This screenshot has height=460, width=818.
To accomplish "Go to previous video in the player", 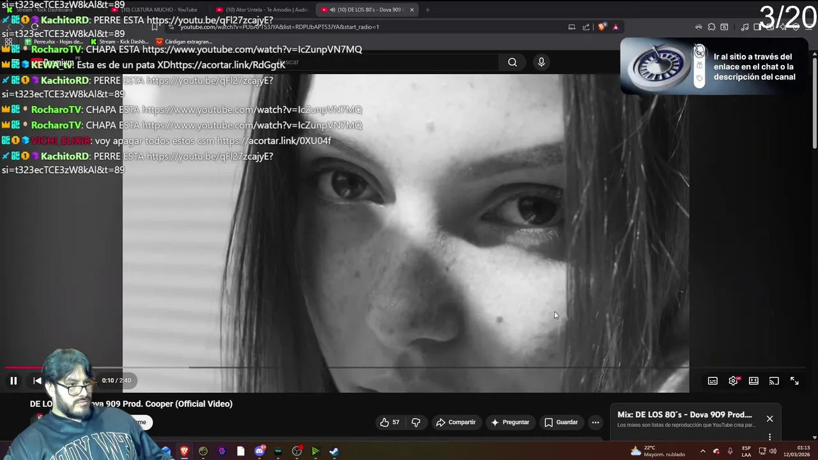I will pyautogui.click(x=37, y=381).
